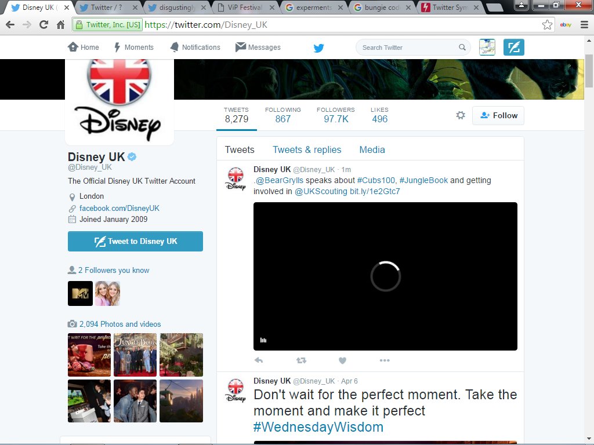Viewport: 594px width, 445px height.
Task: Click the Tweet to Disney UK button
Action: coord(135,241)
